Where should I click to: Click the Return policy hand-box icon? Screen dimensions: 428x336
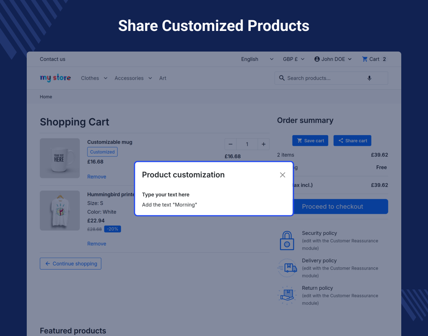[x=287, y=295]
